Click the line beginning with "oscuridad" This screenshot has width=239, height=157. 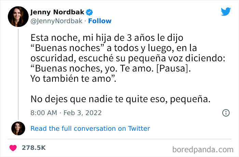127,59
